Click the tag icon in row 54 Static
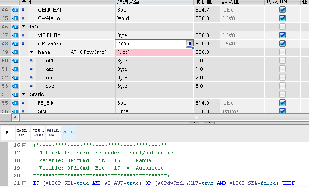Screen dimensions: 309x187 click(15, 94)
